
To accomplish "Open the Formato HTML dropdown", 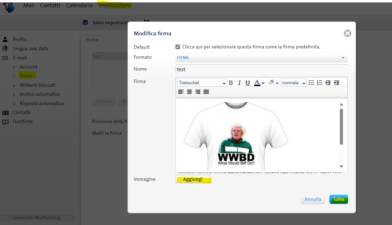I will click(x=261, y=58).
